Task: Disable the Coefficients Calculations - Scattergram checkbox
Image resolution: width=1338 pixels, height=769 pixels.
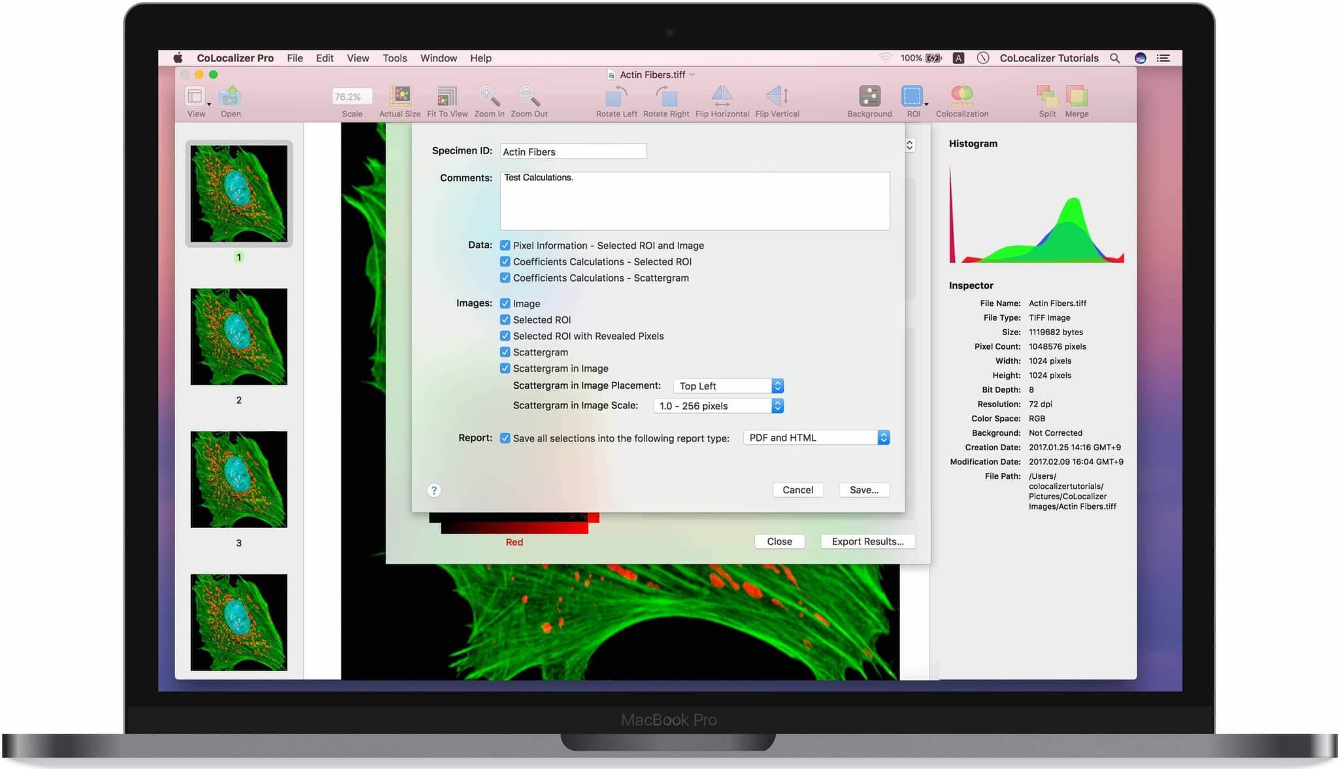Action: click(505, 278)
